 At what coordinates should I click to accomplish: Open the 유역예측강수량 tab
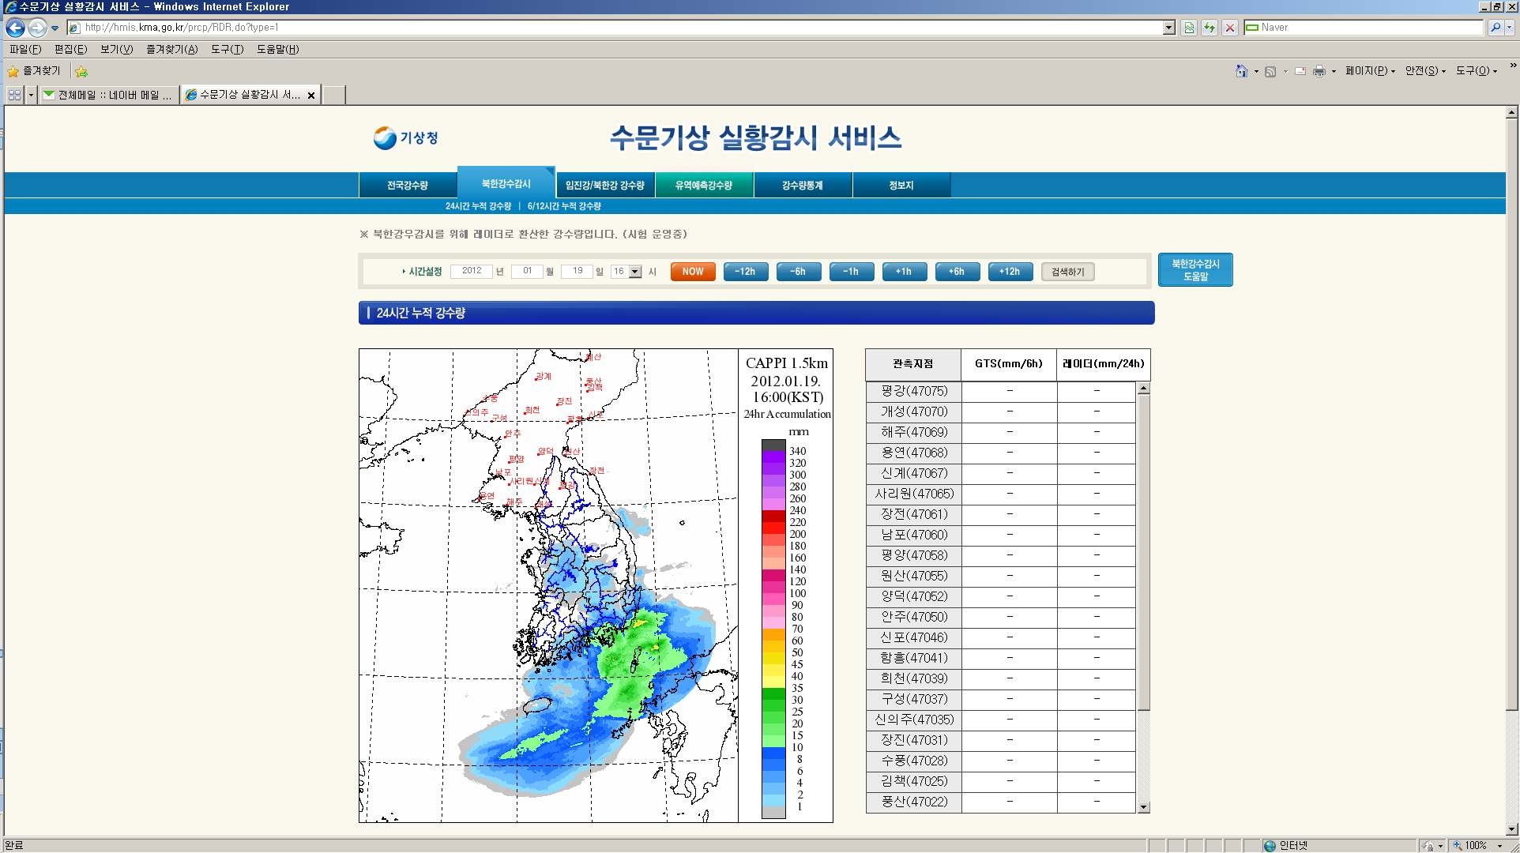pyautogui.click(x=704, y=186)
